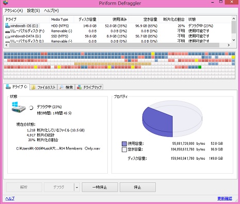Sort by the Media Type column header

point(62,19)
